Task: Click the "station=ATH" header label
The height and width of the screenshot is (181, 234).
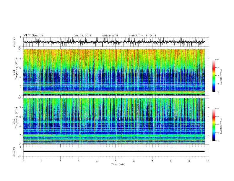Action: pos(110,35)
